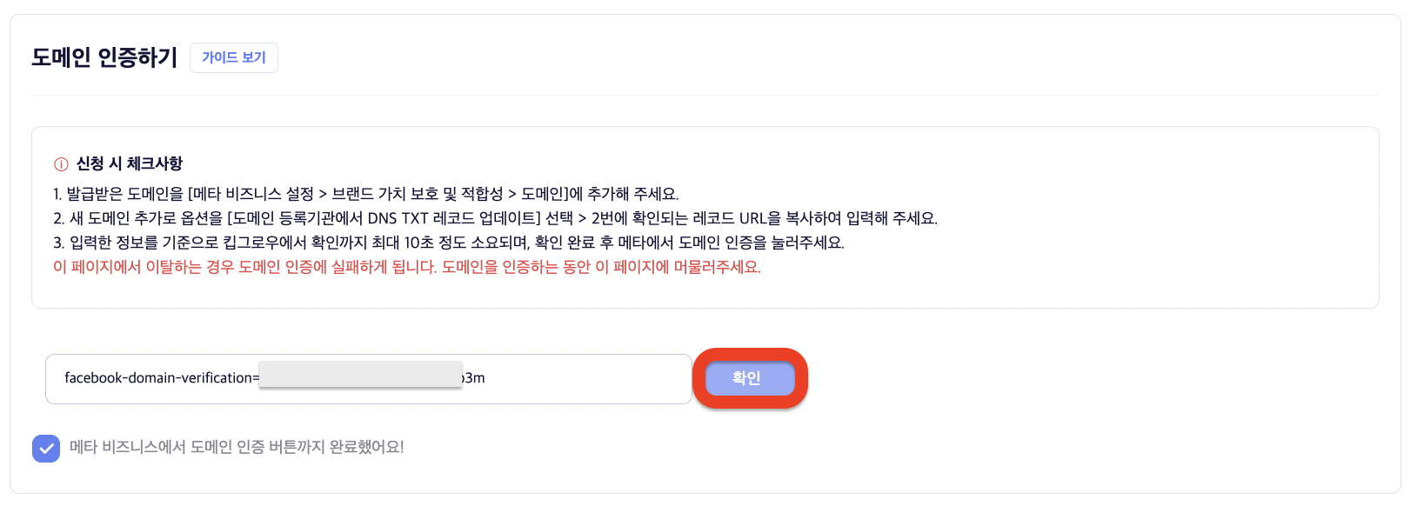Click the red info icon beside 신청 시 체크사항
Image resolution: width=1411 pixels, height=506 pixels.
tap(61, 164)
